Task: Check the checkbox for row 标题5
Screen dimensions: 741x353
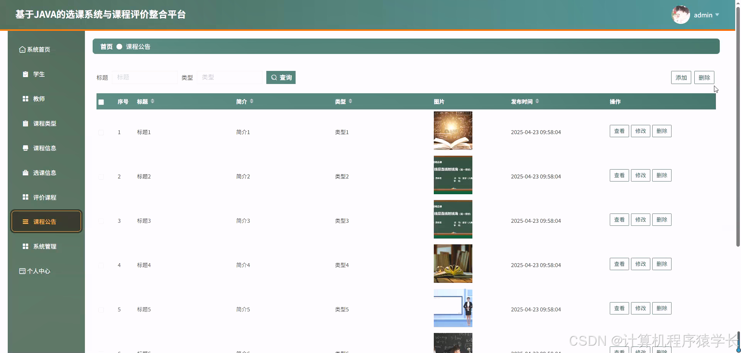Action: point(101,310)
